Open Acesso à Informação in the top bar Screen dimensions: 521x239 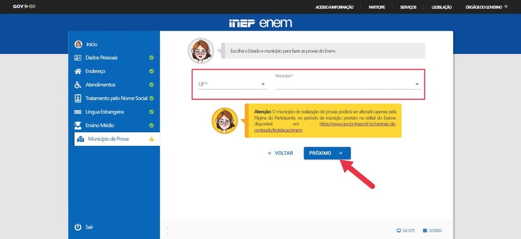tap(334, 7)
